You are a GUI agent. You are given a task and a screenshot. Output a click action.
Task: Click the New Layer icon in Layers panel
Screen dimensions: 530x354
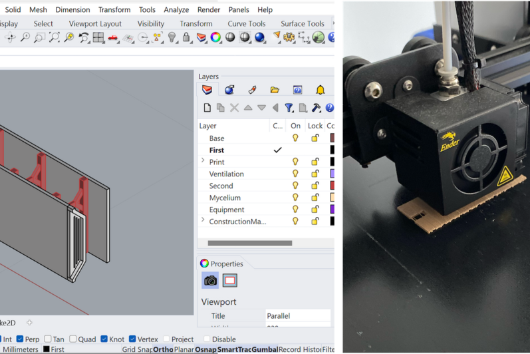pyautogui.click(x=207, y=108)
